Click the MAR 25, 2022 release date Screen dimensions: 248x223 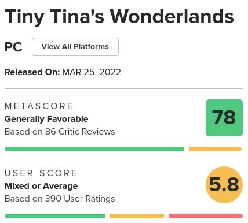coord(92,72)
